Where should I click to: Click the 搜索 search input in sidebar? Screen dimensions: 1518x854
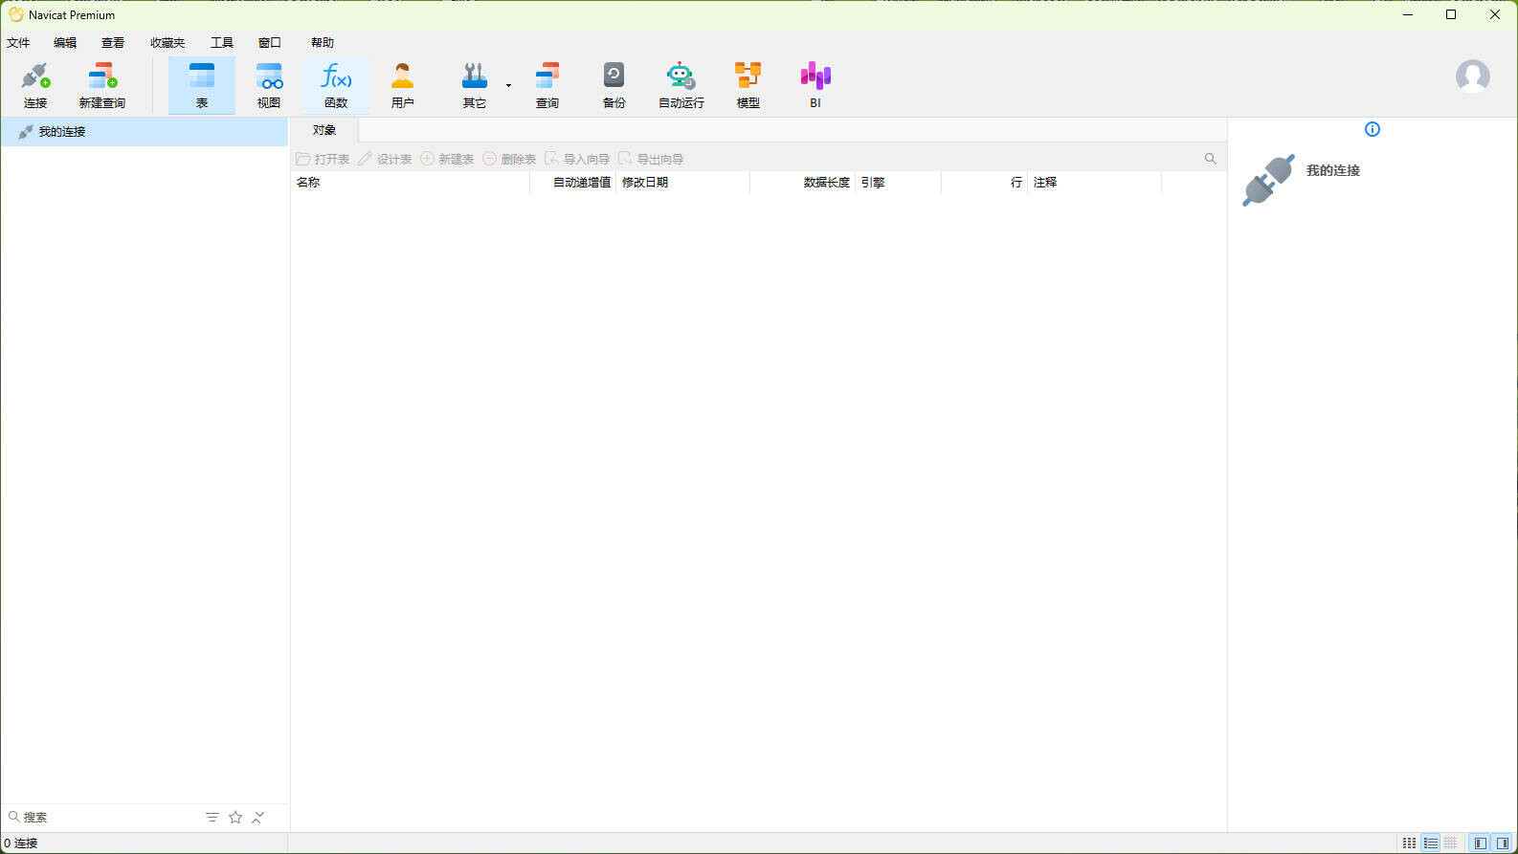pyautogui.click(x=105, y=817)
